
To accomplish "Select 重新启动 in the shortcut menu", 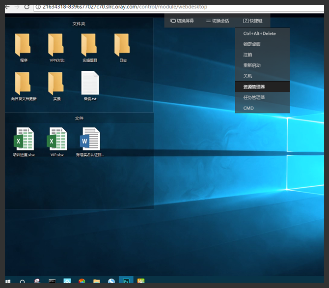I will coord(262,65).
